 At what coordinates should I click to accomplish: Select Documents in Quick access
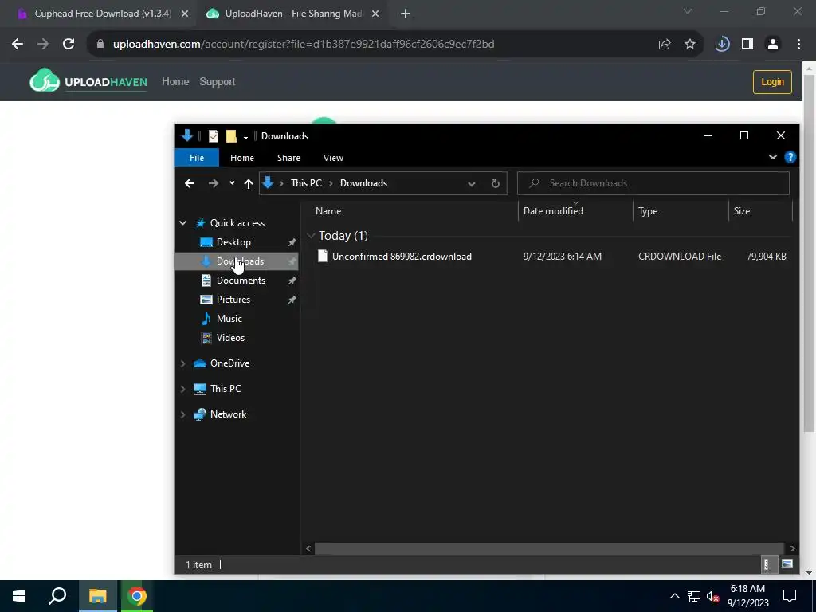[241, 280]
